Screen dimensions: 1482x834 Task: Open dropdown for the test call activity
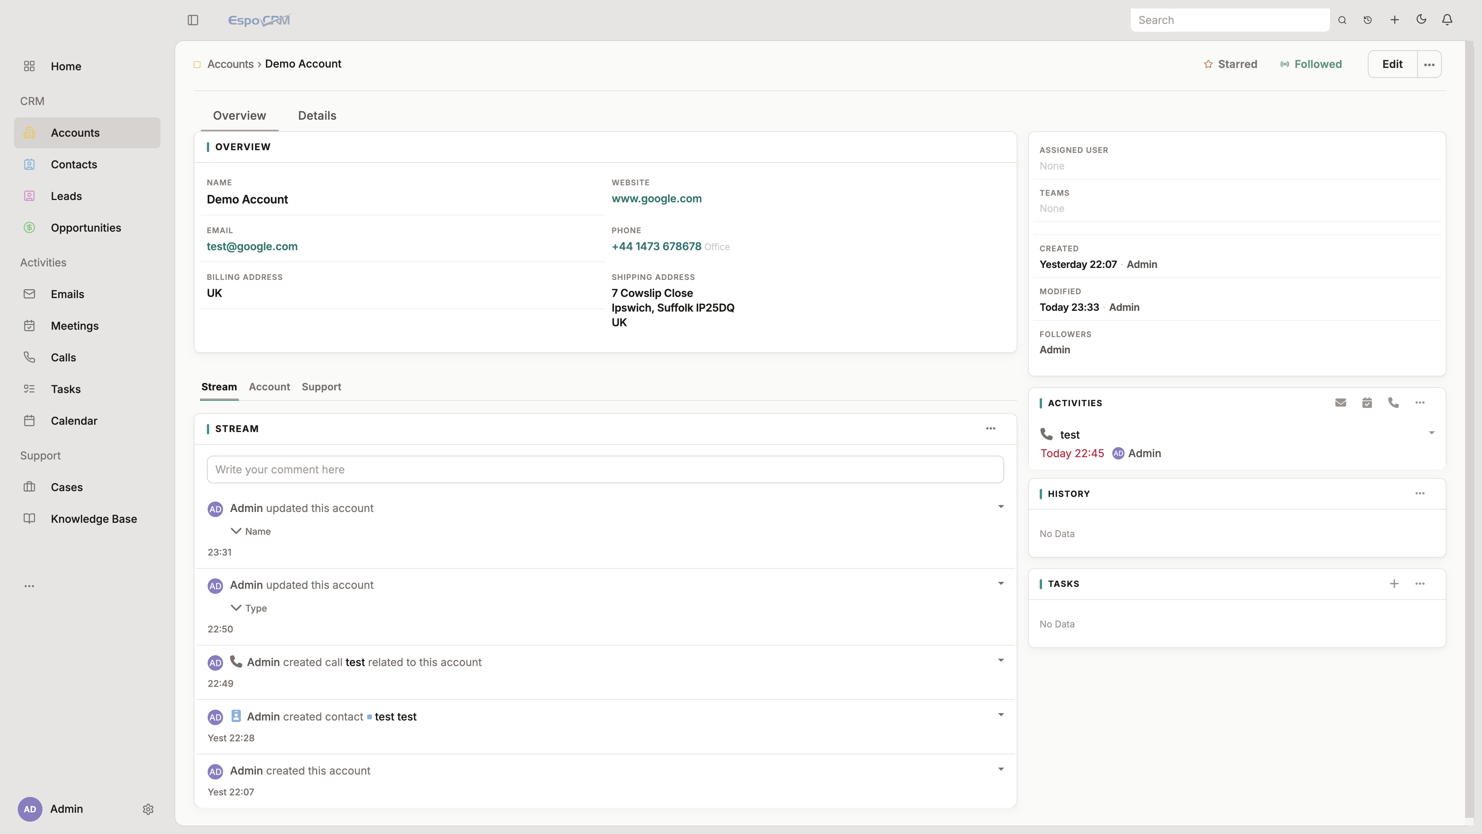click(1431, 433)
